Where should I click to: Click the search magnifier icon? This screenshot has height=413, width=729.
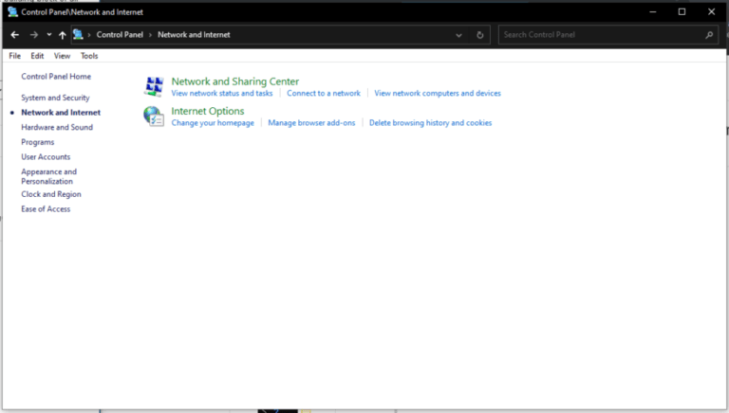pyautogui.click(x=709, y=35)
